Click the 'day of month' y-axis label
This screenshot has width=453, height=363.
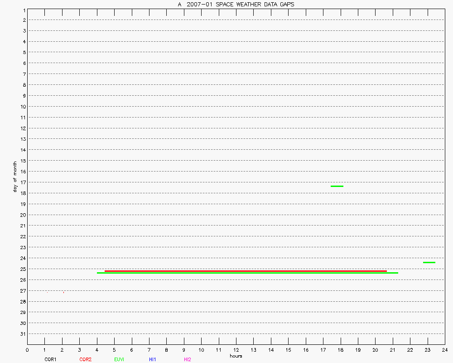click(15, 176)
